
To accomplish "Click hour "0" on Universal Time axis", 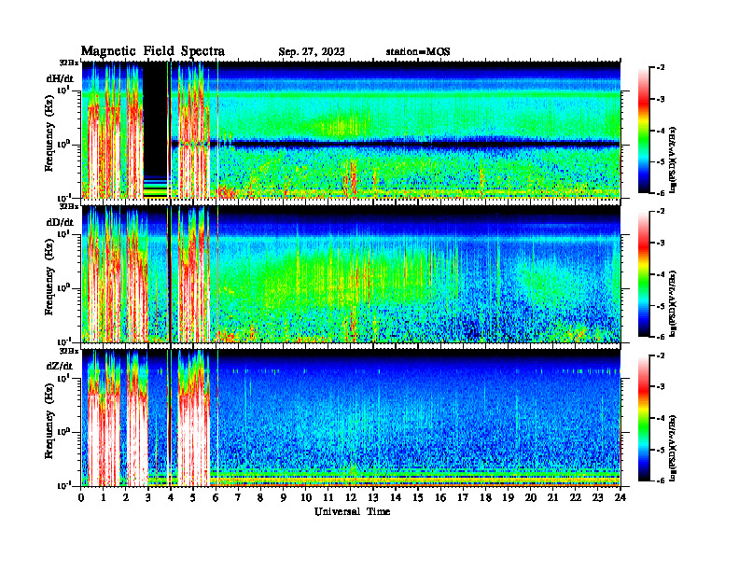I will pos(81,498).
